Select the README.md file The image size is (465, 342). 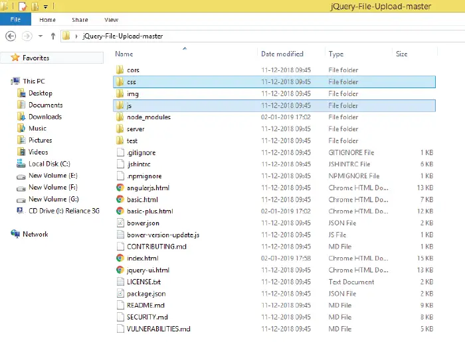pyautogui.click(x=145, y=305)
